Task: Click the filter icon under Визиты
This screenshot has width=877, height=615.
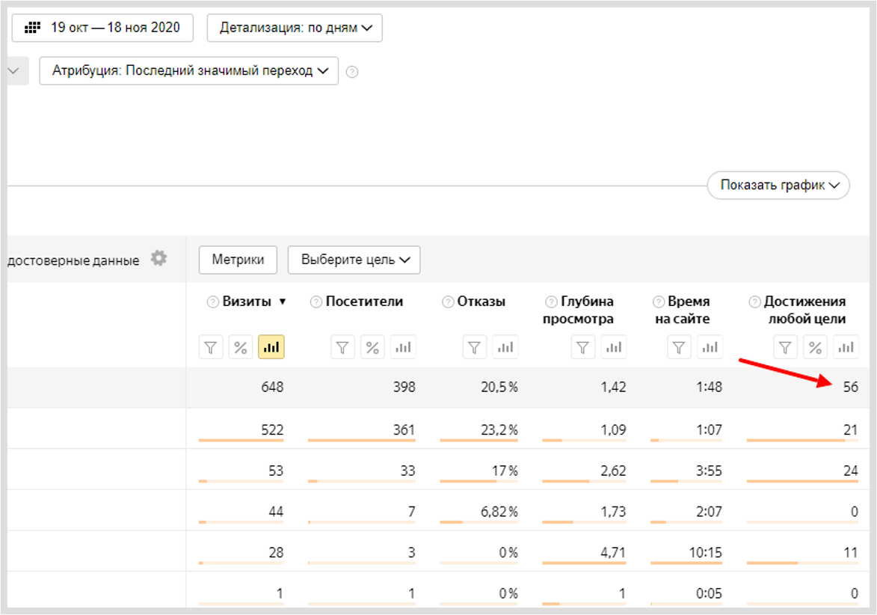Action: pyautogui.click(x=211, y=347)
